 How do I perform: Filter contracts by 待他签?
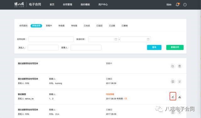[74, 26]
